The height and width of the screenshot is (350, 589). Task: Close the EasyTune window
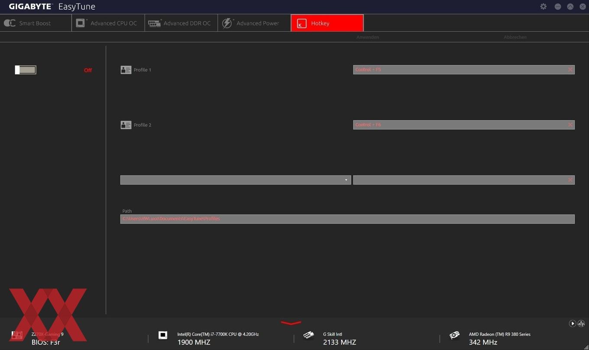tap(583, 6)
